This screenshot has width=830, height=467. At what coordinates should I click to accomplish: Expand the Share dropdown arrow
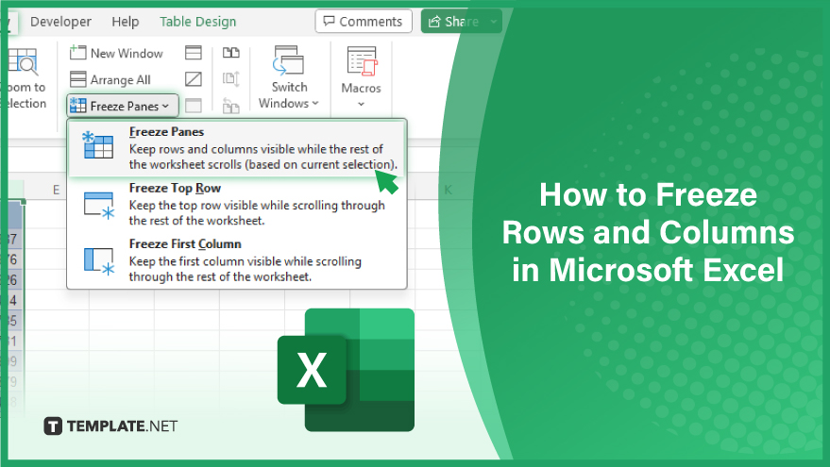tap(493, 22)
